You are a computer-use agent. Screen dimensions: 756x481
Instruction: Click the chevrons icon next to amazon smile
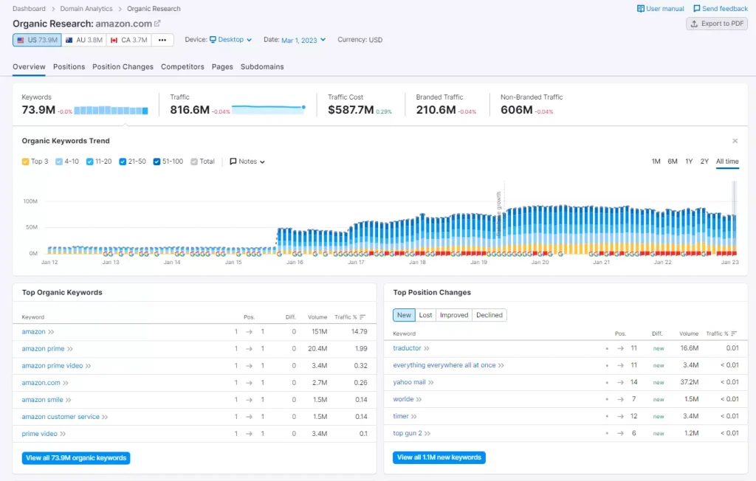pyautogui.click(x=69, y=400)
